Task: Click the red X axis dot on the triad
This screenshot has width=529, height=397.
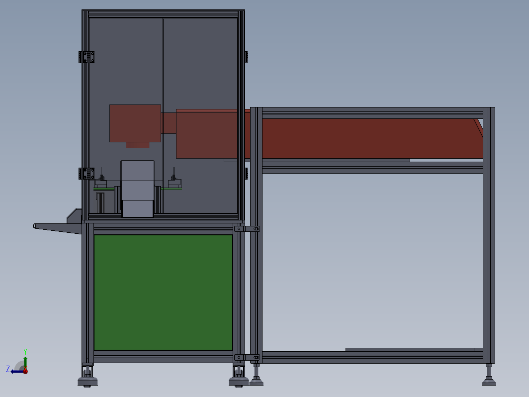Action: pyautogui.click(x=25, y=371)
